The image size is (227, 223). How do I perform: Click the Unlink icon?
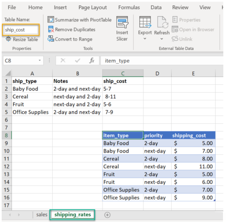click(x=175, y=39)
